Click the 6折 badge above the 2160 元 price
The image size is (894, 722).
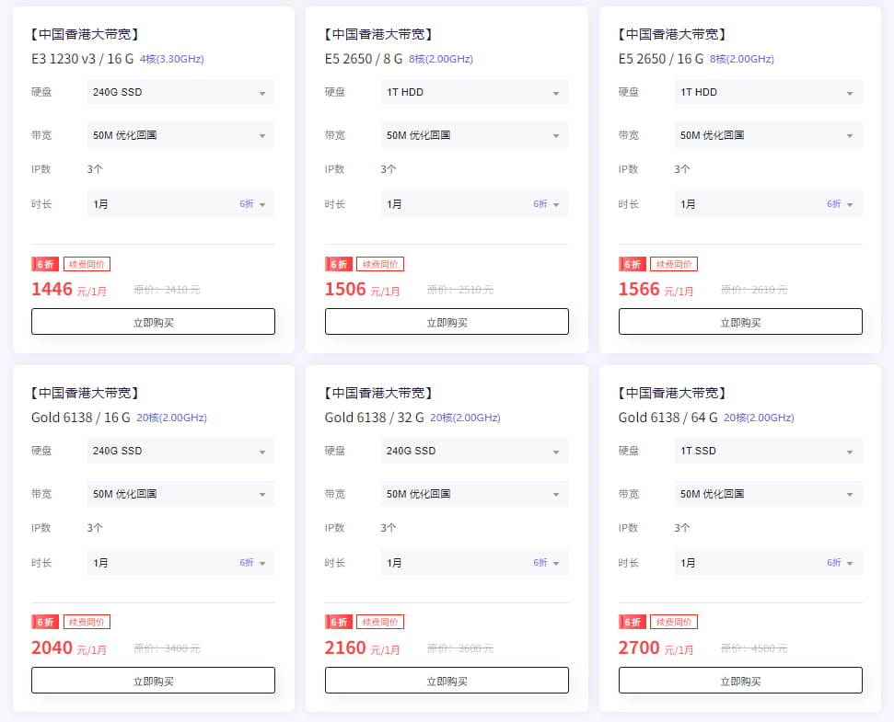click(339, 623)
